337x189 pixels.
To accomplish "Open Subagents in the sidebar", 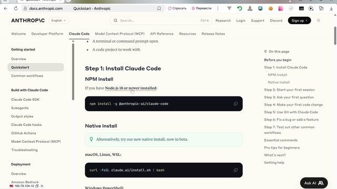I will tap(20, 108).
